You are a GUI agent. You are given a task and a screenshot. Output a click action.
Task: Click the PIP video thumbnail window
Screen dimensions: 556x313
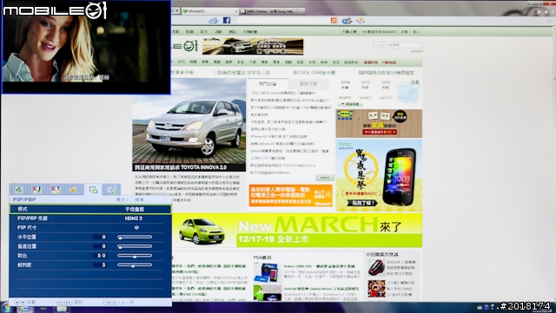point(86,47)
